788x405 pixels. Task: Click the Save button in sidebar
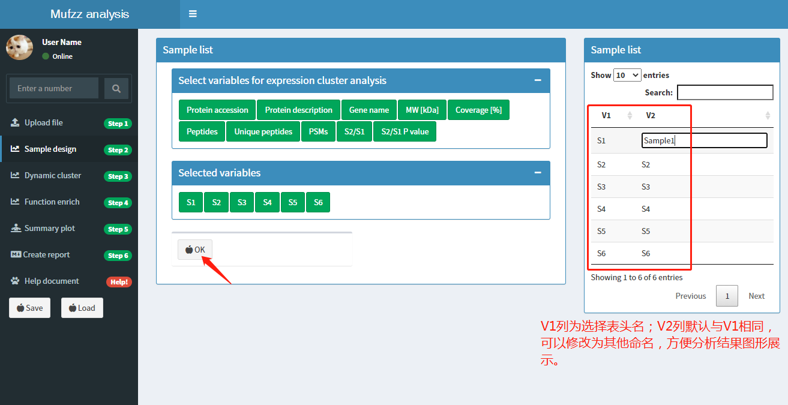point(29,308)
